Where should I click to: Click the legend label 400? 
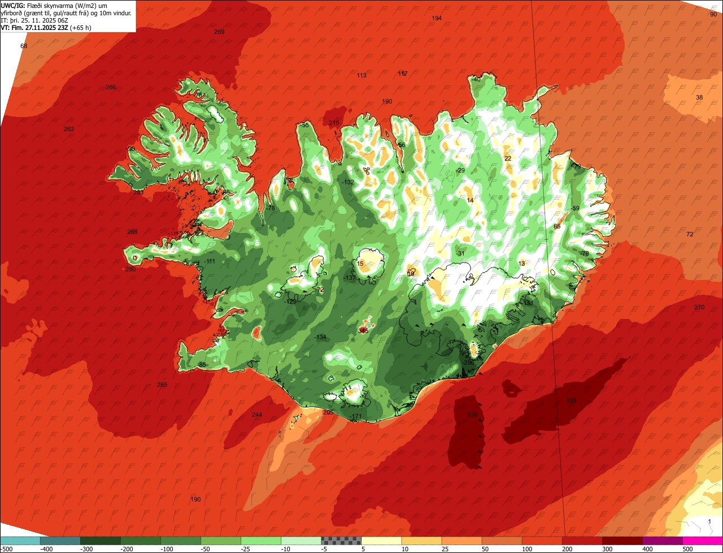[x=647, y=549]
